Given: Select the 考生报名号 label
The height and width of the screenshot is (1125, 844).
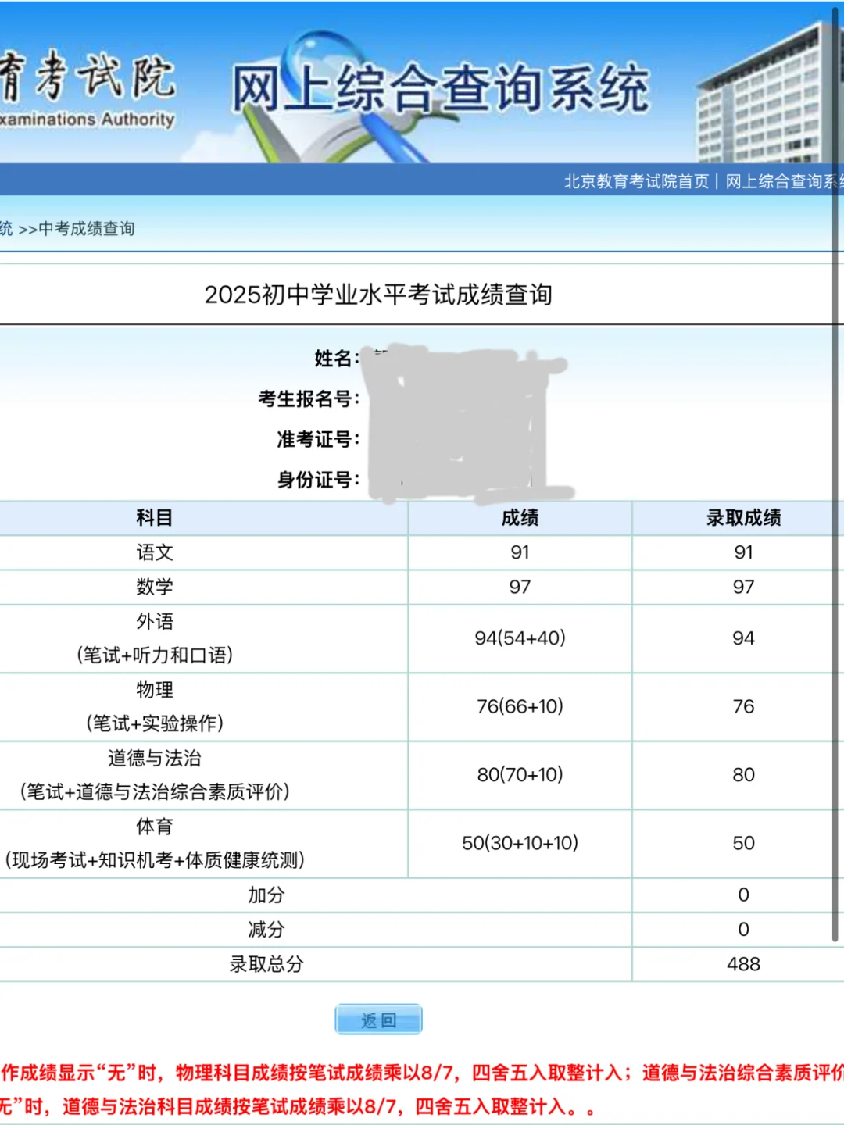Looking at the screenshot, I should tap(309, 399).
